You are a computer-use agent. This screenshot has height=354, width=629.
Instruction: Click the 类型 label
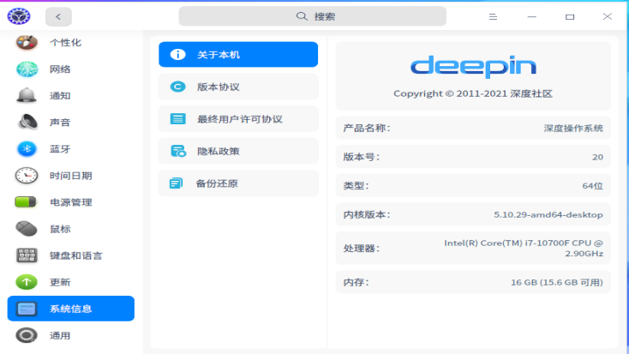click(x=356, y=186)
